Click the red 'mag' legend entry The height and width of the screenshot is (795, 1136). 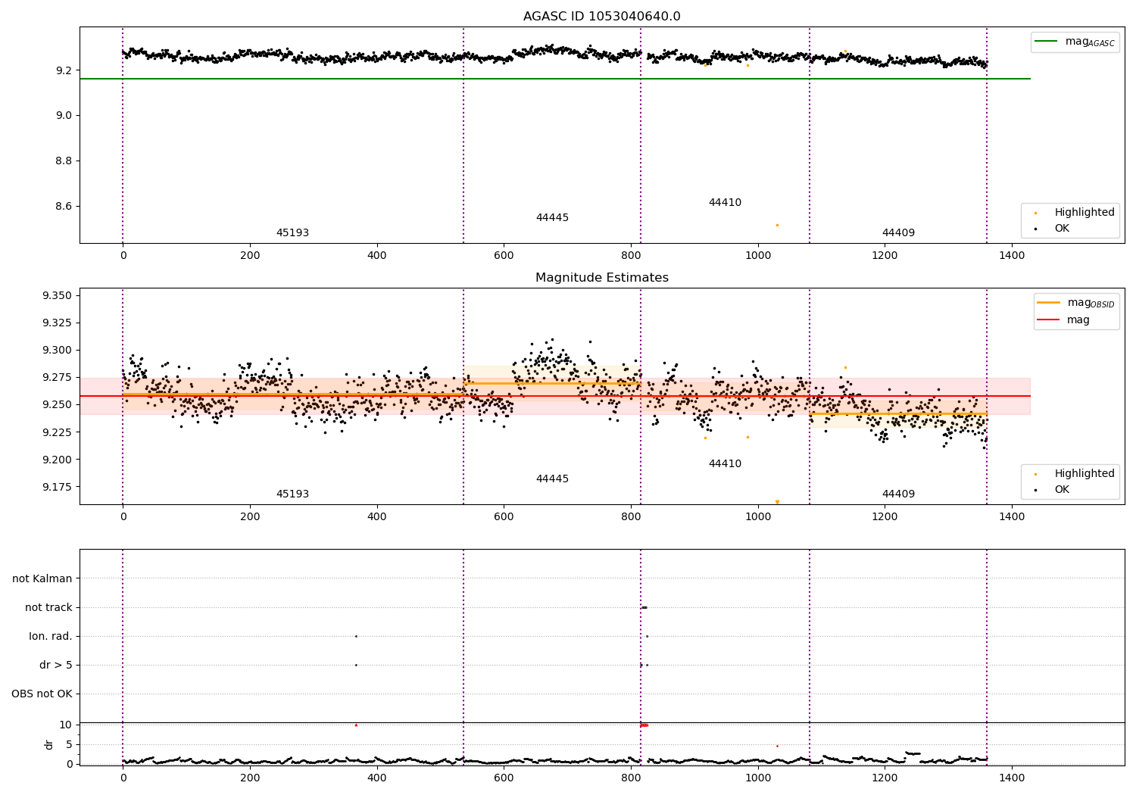(1063, 320)
